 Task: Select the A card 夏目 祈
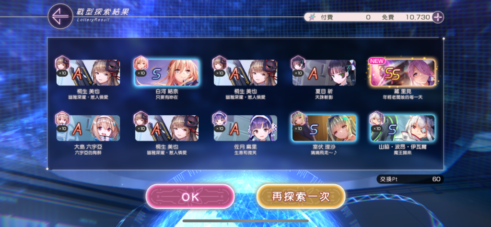[324, 73]
